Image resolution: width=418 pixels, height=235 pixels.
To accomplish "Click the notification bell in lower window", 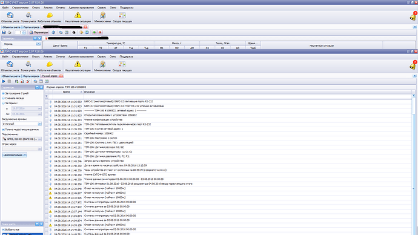I will tap(413, 65).
